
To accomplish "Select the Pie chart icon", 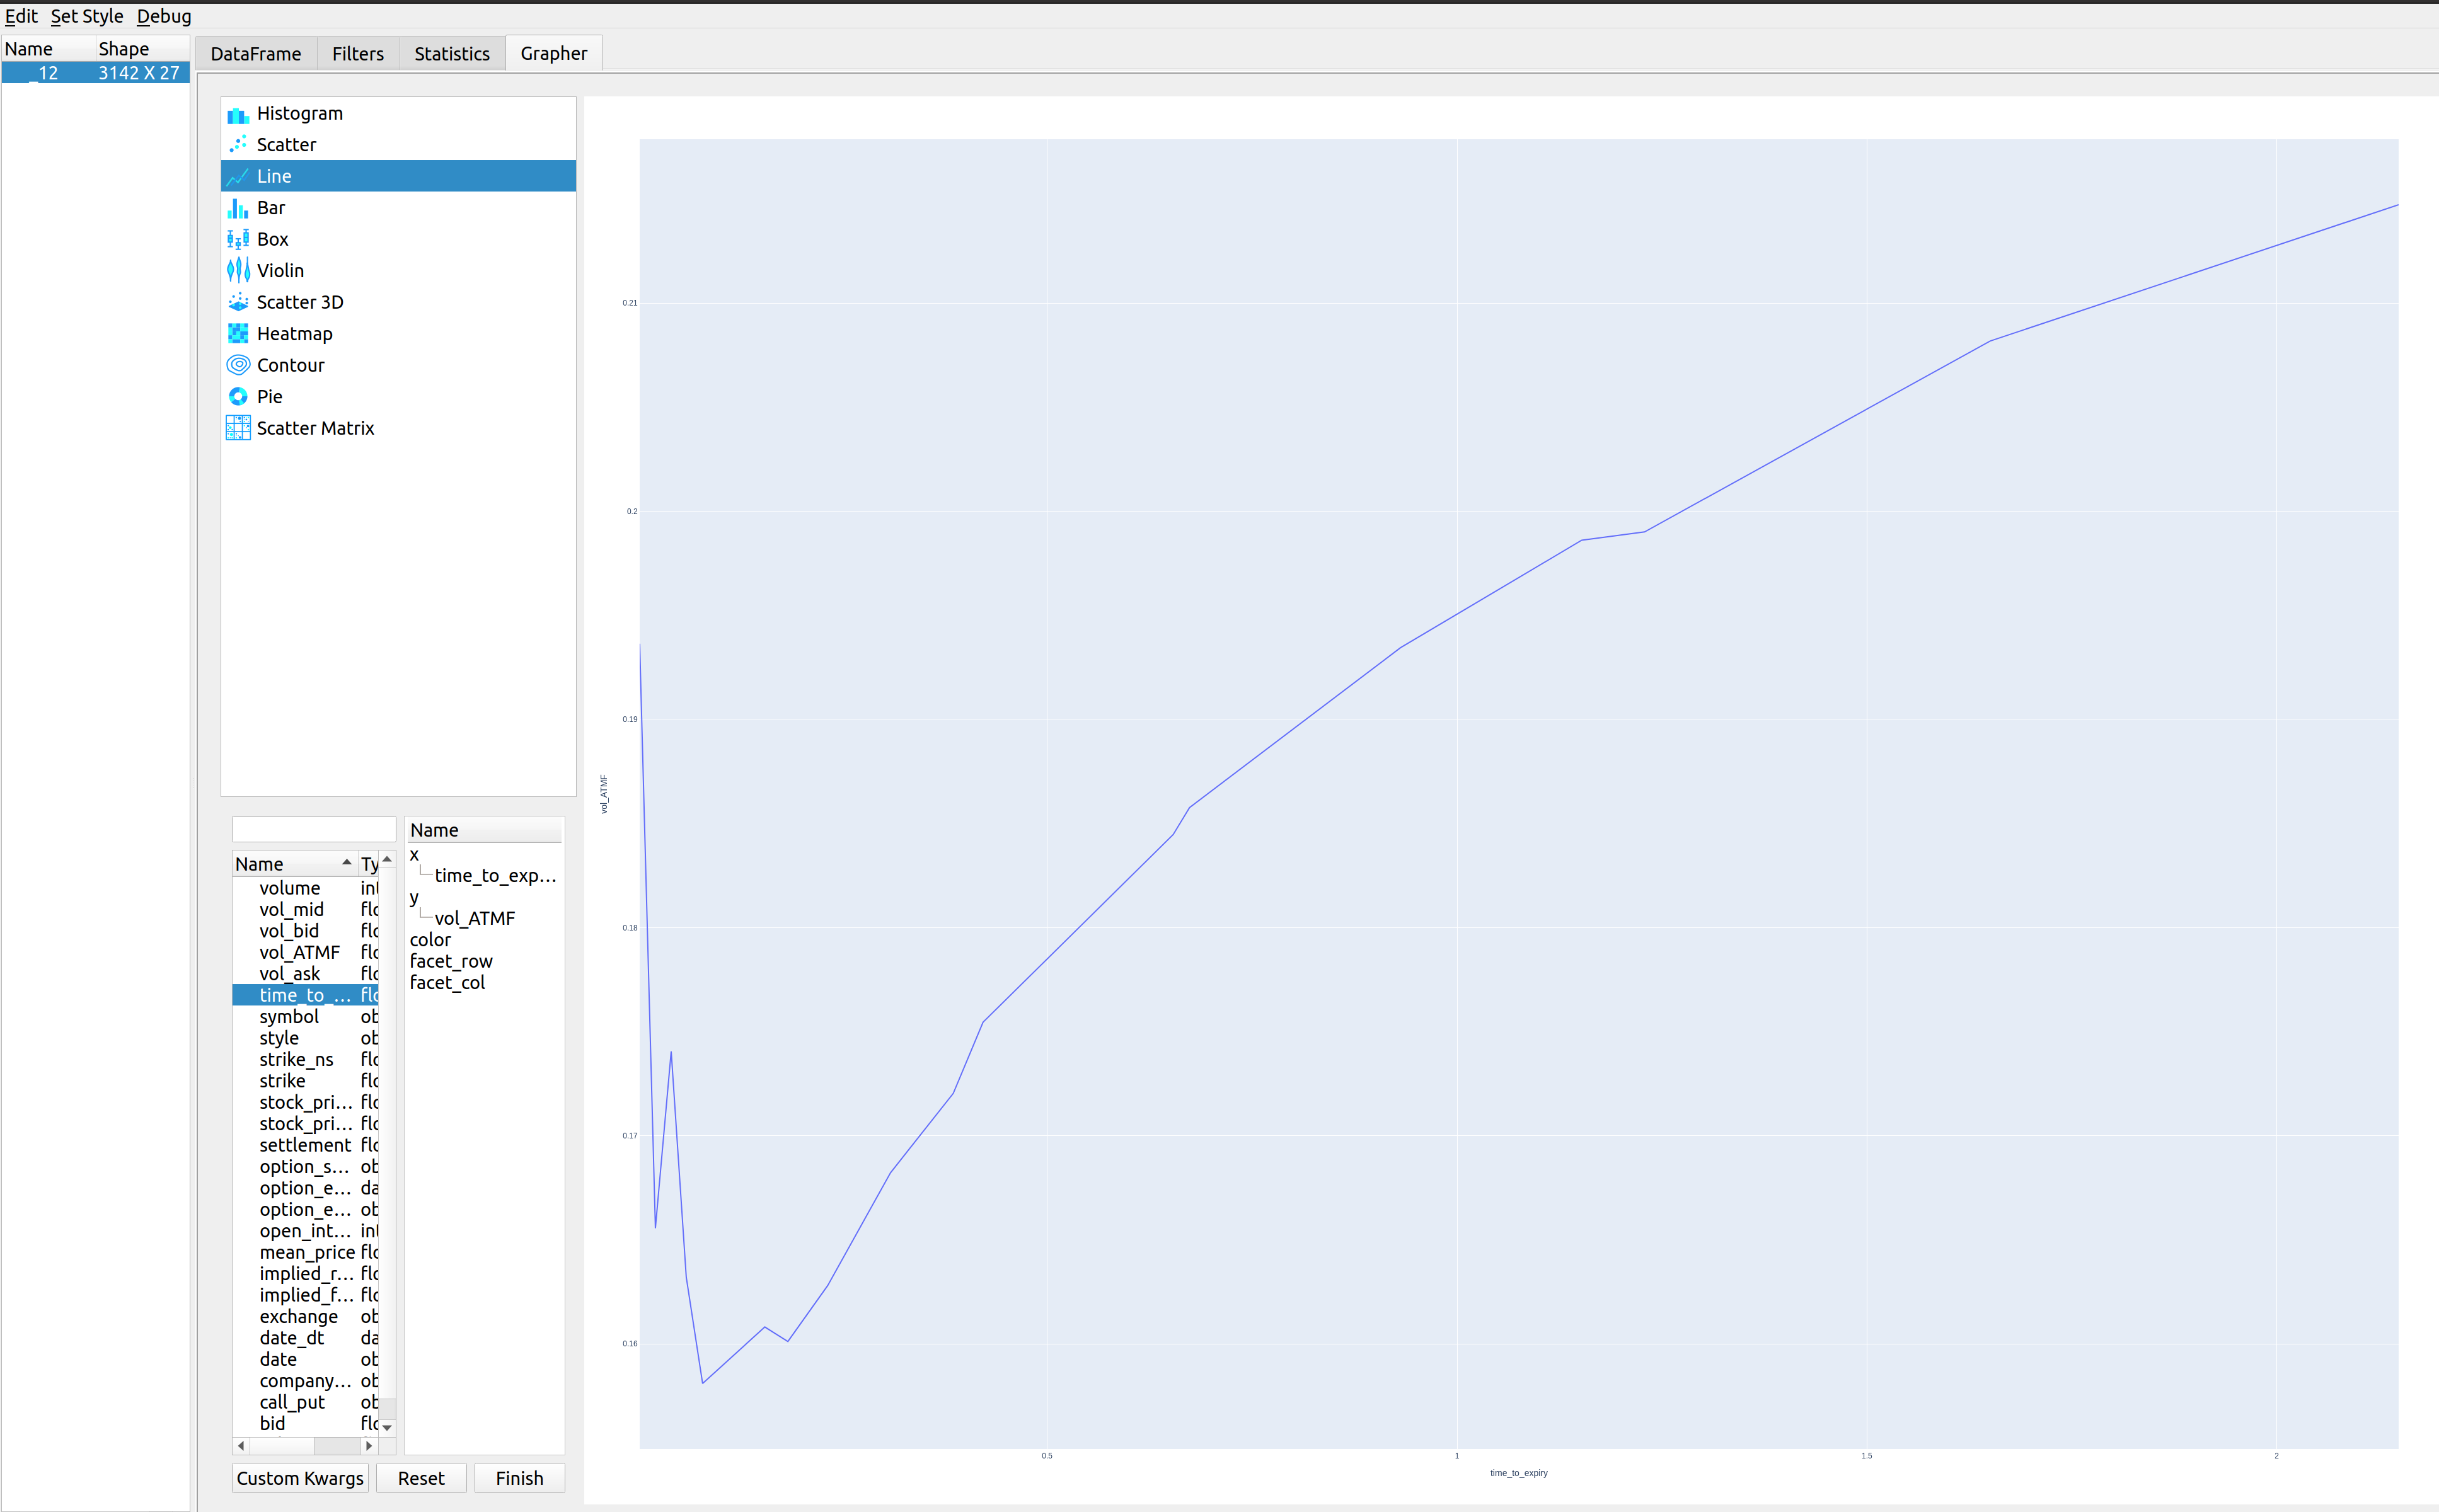I will pyautogui.click(x=238, y=396).
